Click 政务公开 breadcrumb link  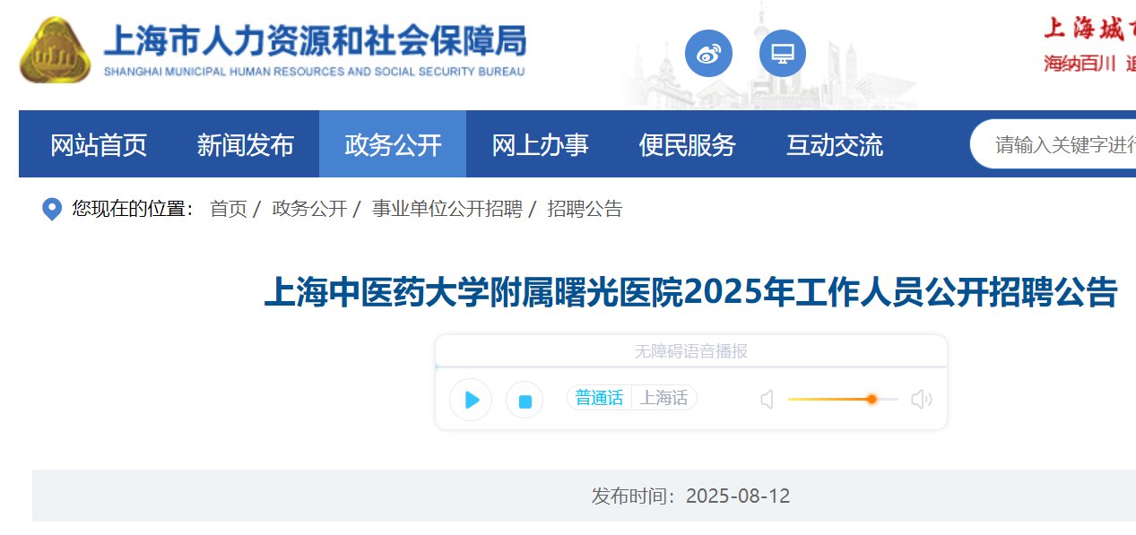tap(309, 210)
